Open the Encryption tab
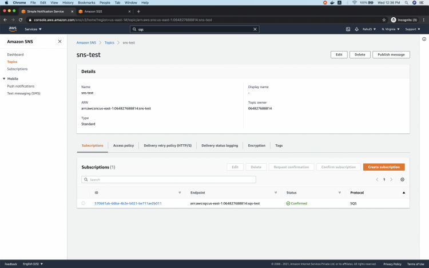The width and height of the screenshot is (429, 268). tap(256, 145)
